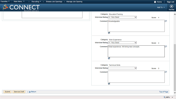Click the CONNECT Maryland Judiciary logo

coord(20,8)
